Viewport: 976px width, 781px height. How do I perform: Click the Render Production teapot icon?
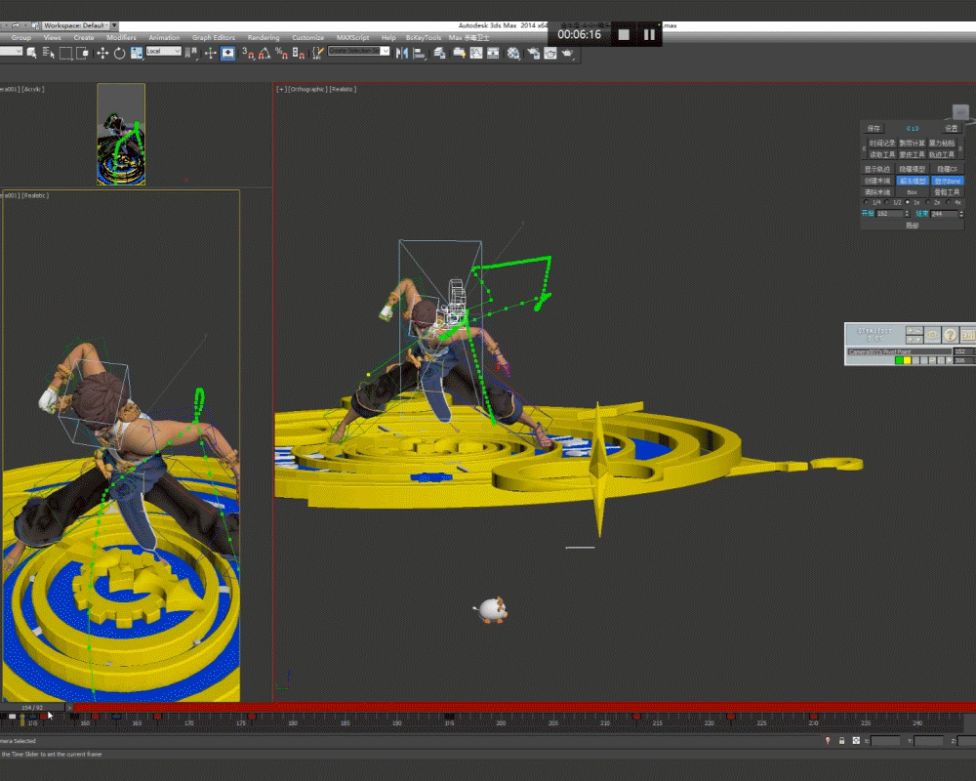coord(567,54)
